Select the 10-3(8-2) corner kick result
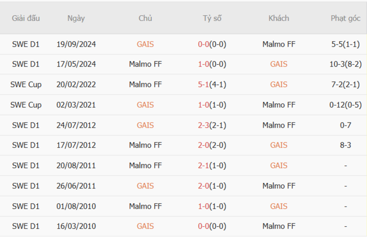The height and width of the screenshot is (238, 367). point(345,64)
